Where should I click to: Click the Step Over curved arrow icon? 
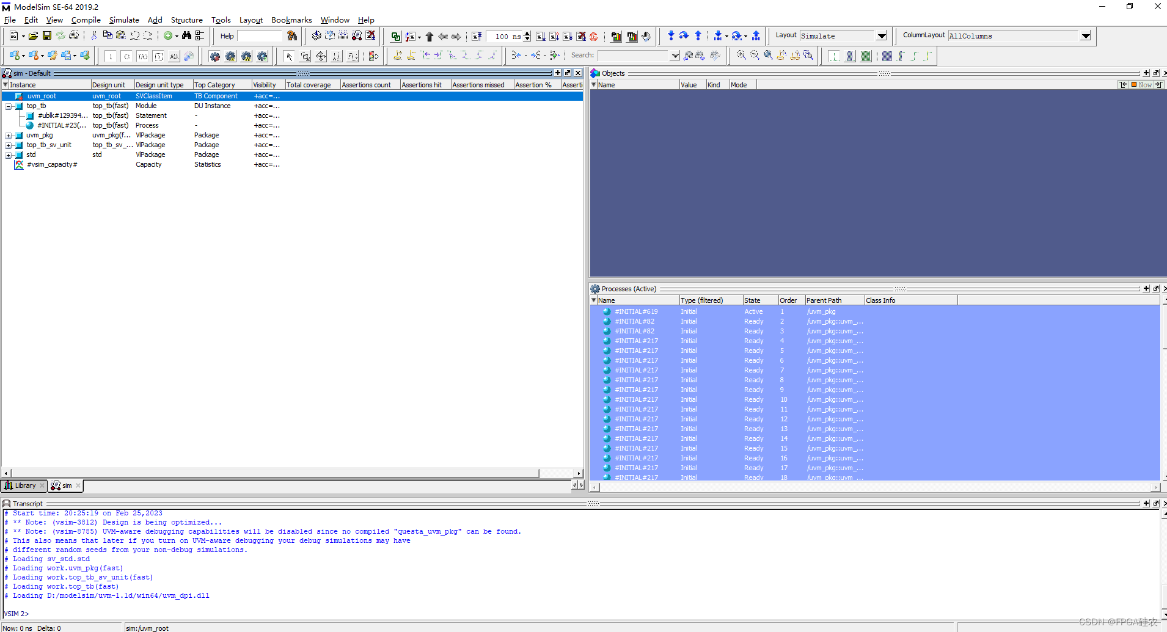684,36
